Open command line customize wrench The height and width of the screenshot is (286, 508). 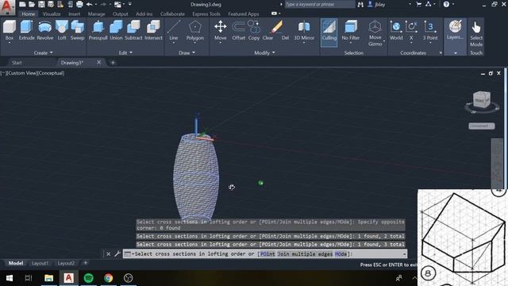click(117, 254)
